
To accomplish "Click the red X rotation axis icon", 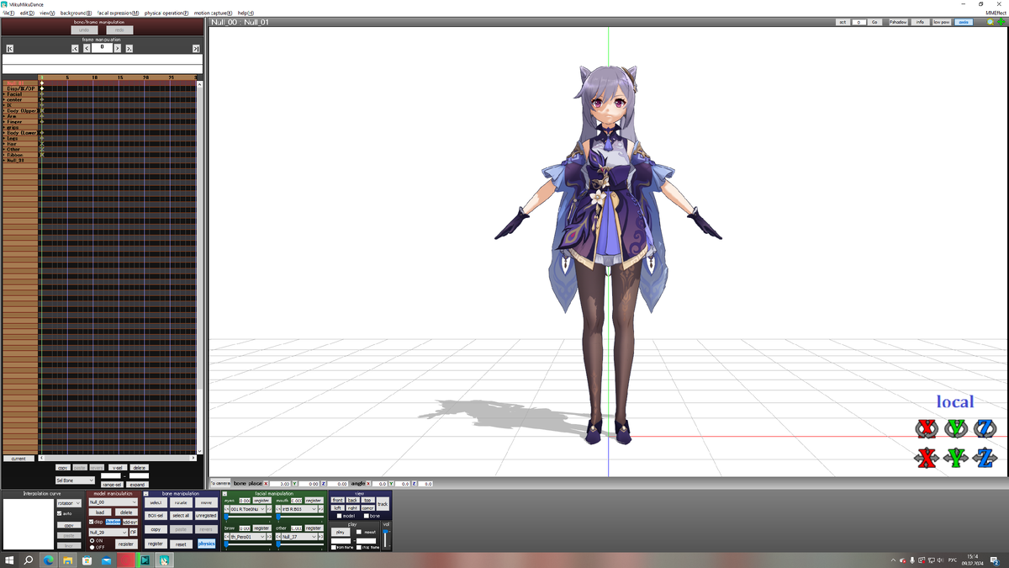I will click(x=927, y=428).
